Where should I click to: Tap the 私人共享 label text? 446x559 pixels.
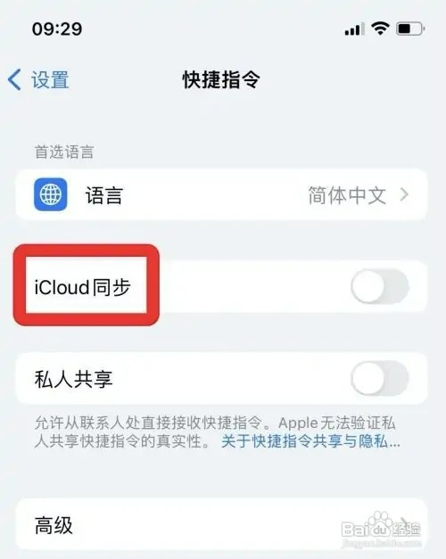[x=73, y=379]
